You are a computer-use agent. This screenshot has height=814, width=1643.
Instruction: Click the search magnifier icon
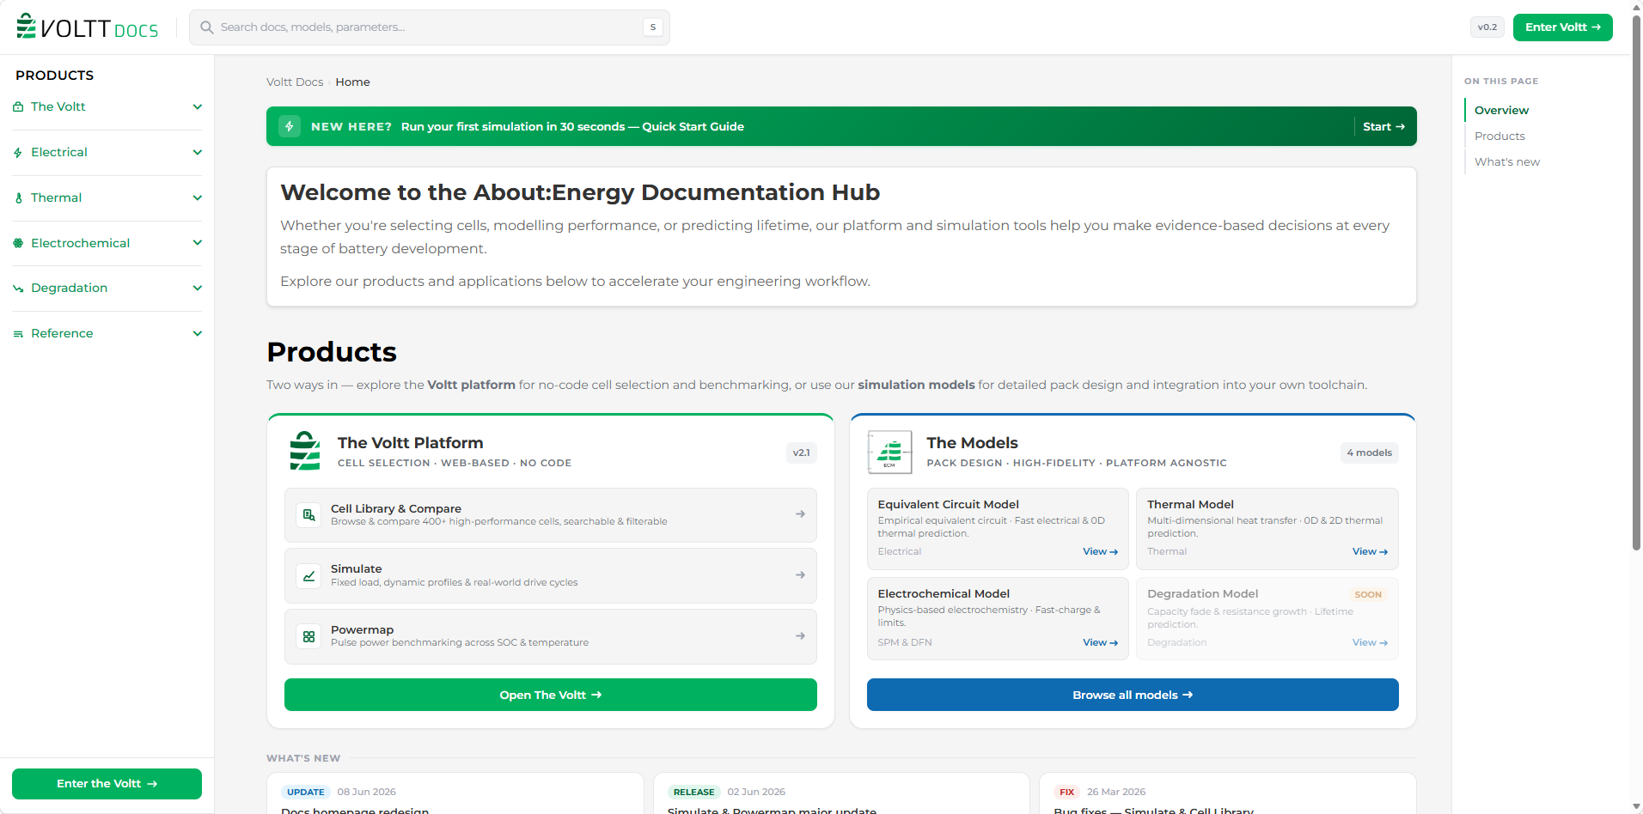pos(207,27)
